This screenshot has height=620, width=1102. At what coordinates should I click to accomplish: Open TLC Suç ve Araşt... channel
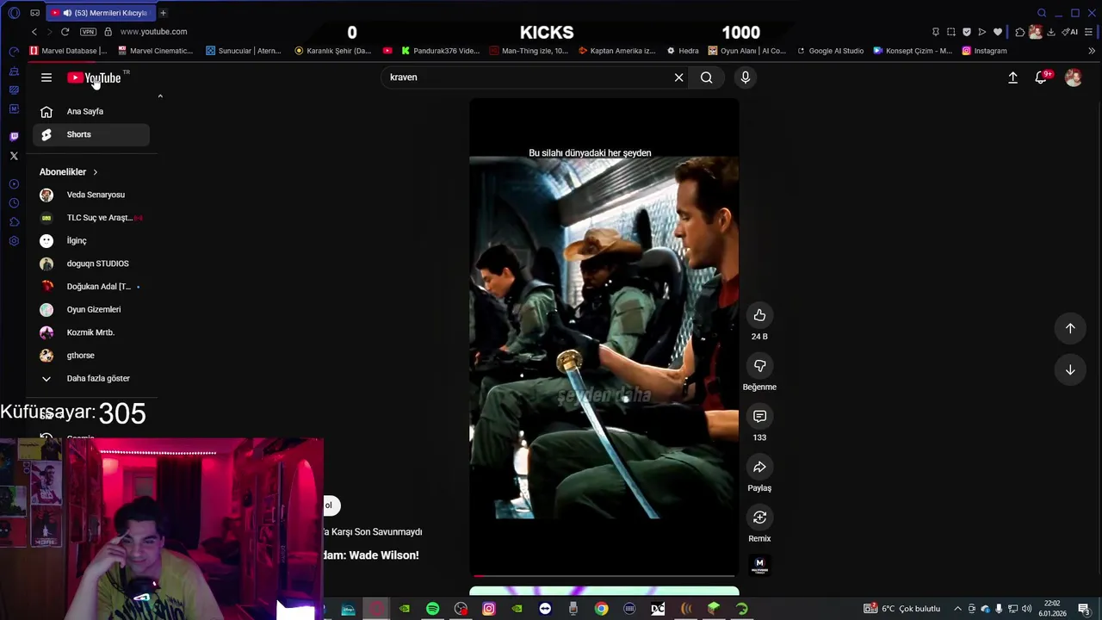pyautogui.click(x=91, y=218)
